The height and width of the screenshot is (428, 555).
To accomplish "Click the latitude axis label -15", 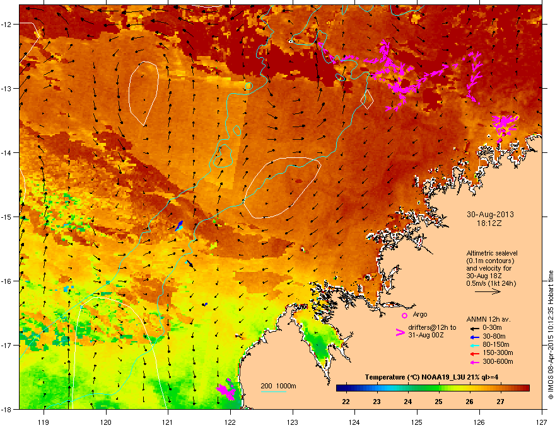I will pos(6,217).
